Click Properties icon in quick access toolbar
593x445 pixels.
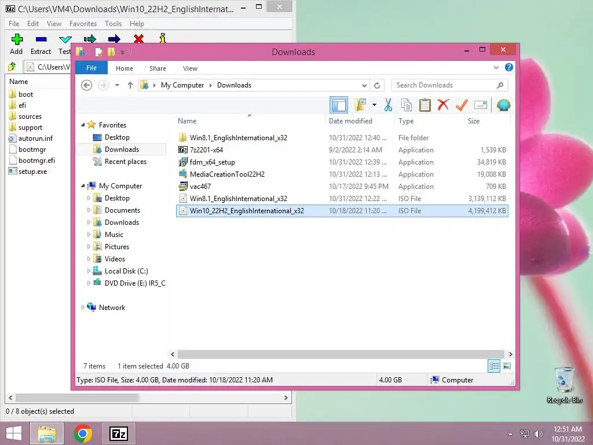click(x=98, y=52)
